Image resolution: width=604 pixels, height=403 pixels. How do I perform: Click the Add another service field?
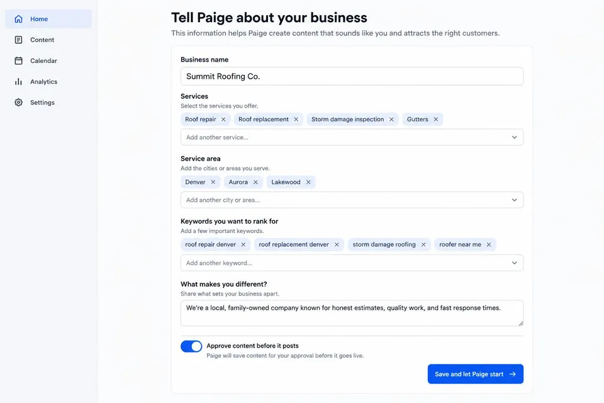[x=352, y=137]
